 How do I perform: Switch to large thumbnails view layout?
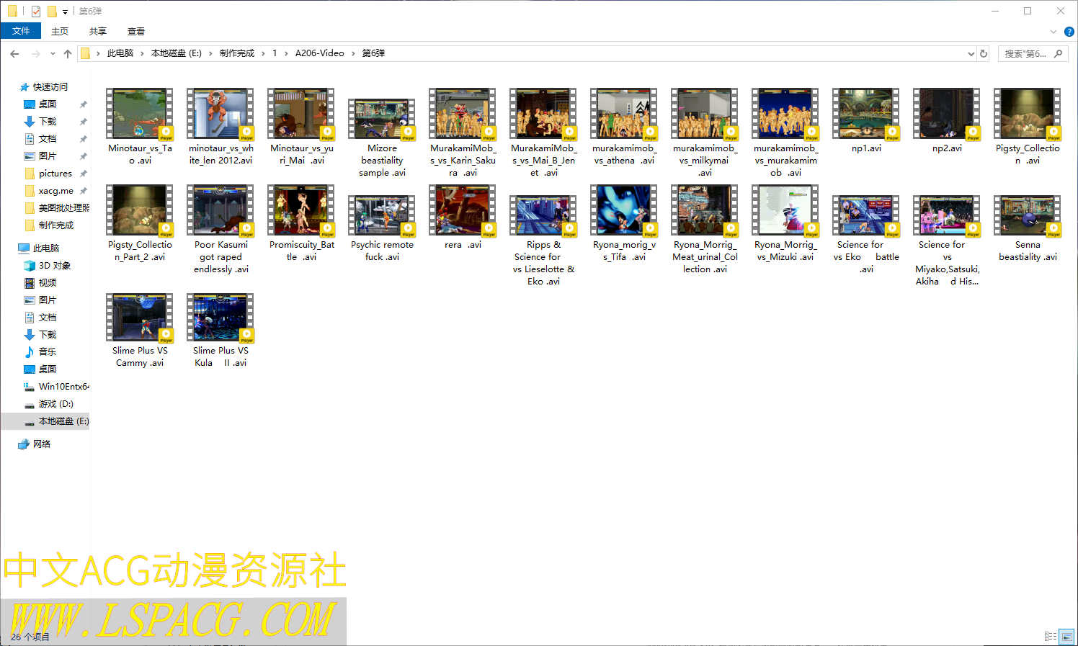click(x=1066, y=636)
